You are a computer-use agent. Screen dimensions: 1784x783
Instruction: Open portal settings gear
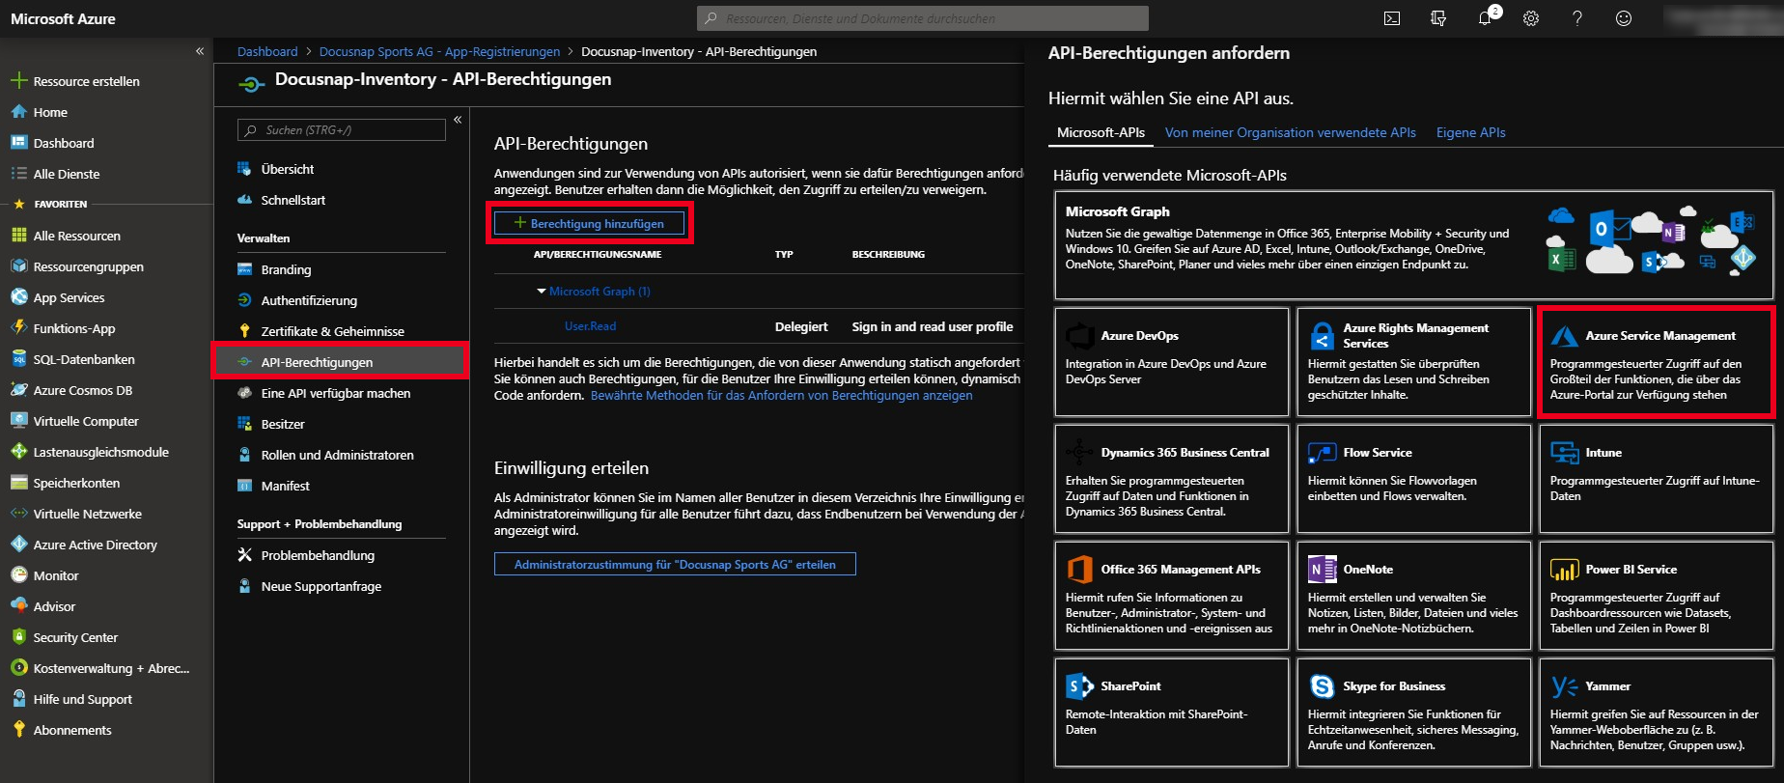tap(1531, 18)
